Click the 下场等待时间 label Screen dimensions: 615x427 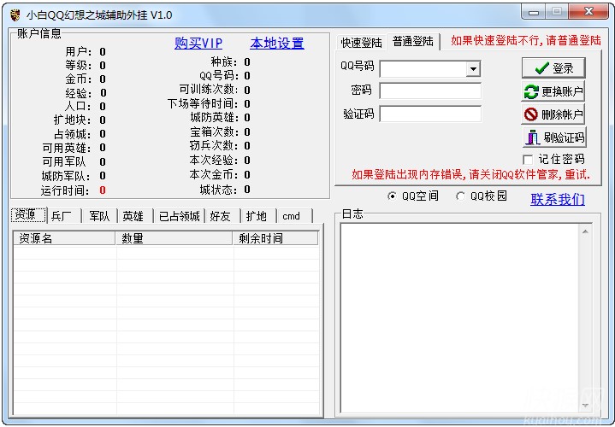(203, 104)
